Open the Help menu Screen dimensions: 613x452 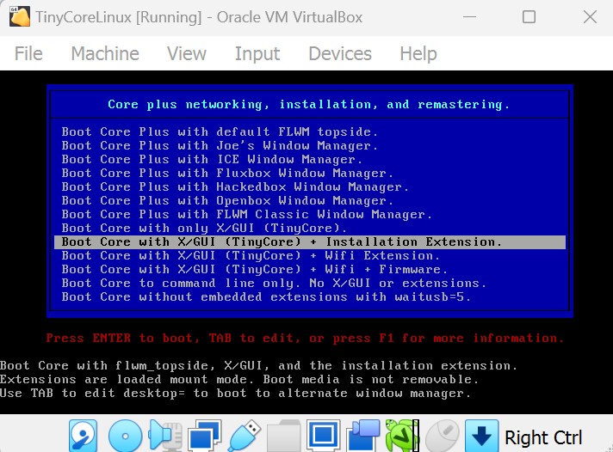(x=418, y=53)
